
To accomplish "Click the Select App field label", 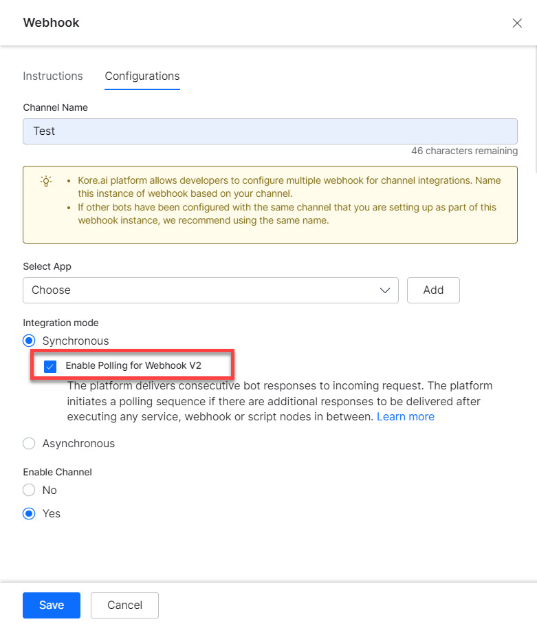I will pos(47,266).
